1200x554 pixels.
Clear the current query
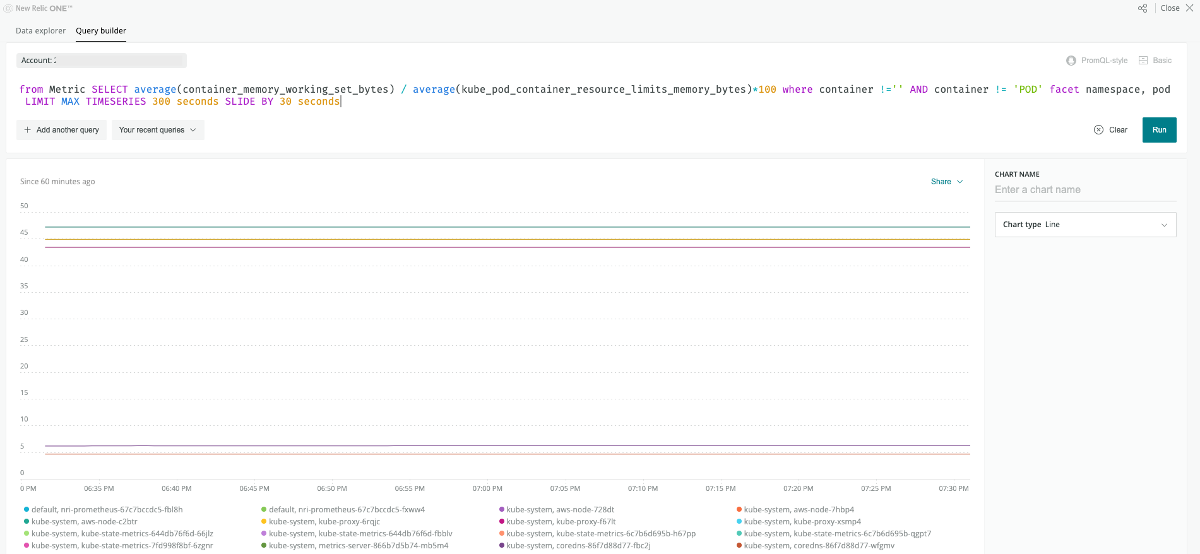click(1110, 130)
